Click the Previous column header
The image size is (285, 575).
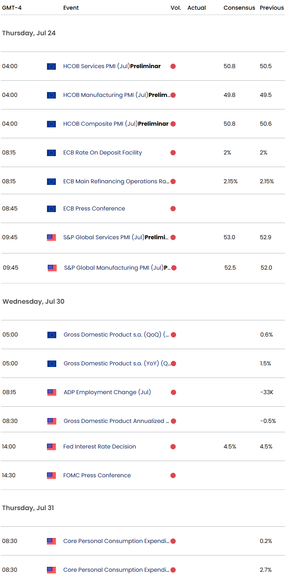coord(272,8)
